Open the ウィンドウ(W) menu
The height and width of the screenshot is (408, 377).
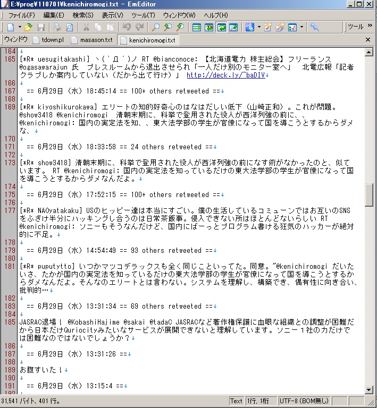[179, 15]
